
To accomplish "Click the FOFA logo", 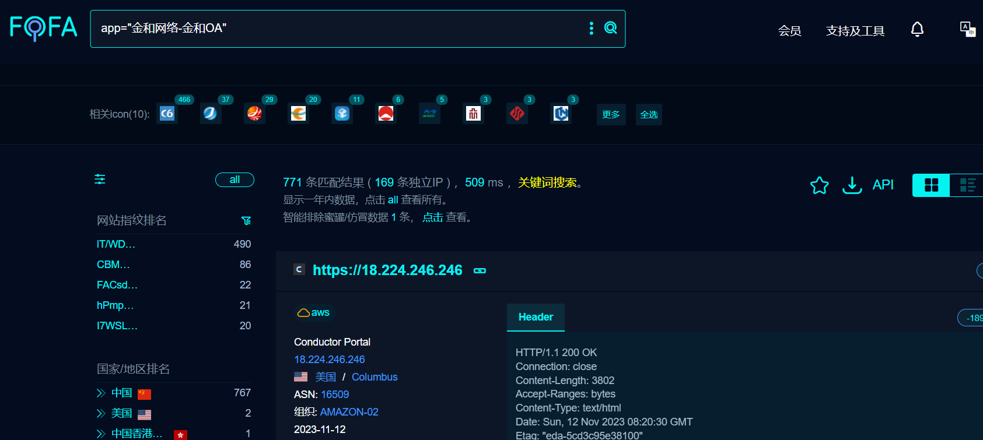I will coord(44,27).
